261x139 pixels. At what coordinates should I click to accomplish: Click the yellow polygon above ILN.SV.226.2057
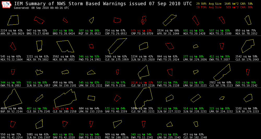click(x=39, y=72)
